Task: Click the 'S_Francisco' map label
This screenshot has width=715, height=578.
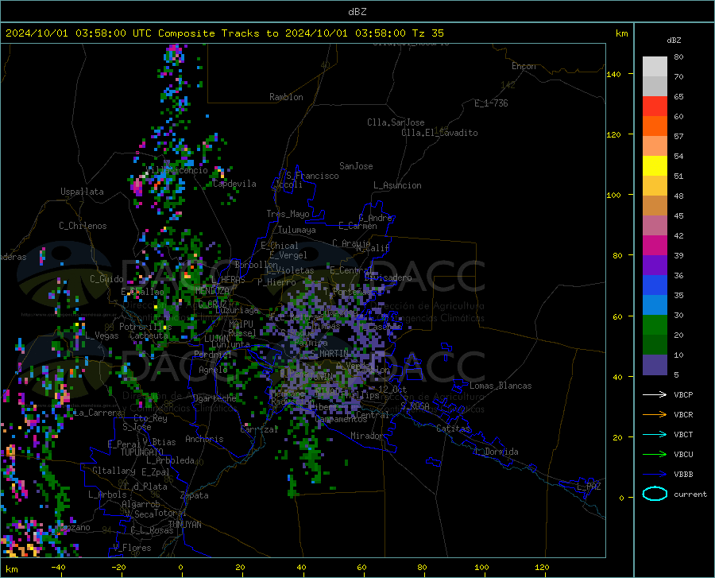Action: [x=312, y=176]
